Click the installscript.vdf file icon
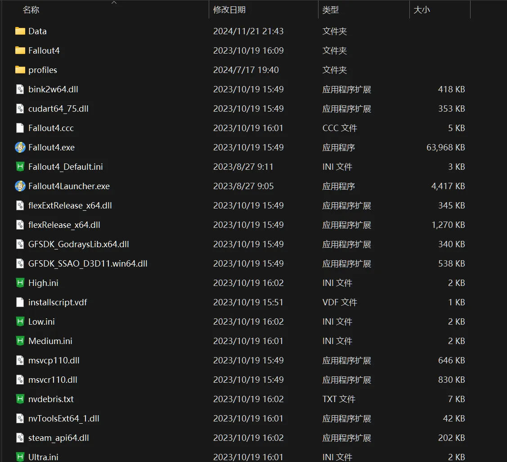 20,302
